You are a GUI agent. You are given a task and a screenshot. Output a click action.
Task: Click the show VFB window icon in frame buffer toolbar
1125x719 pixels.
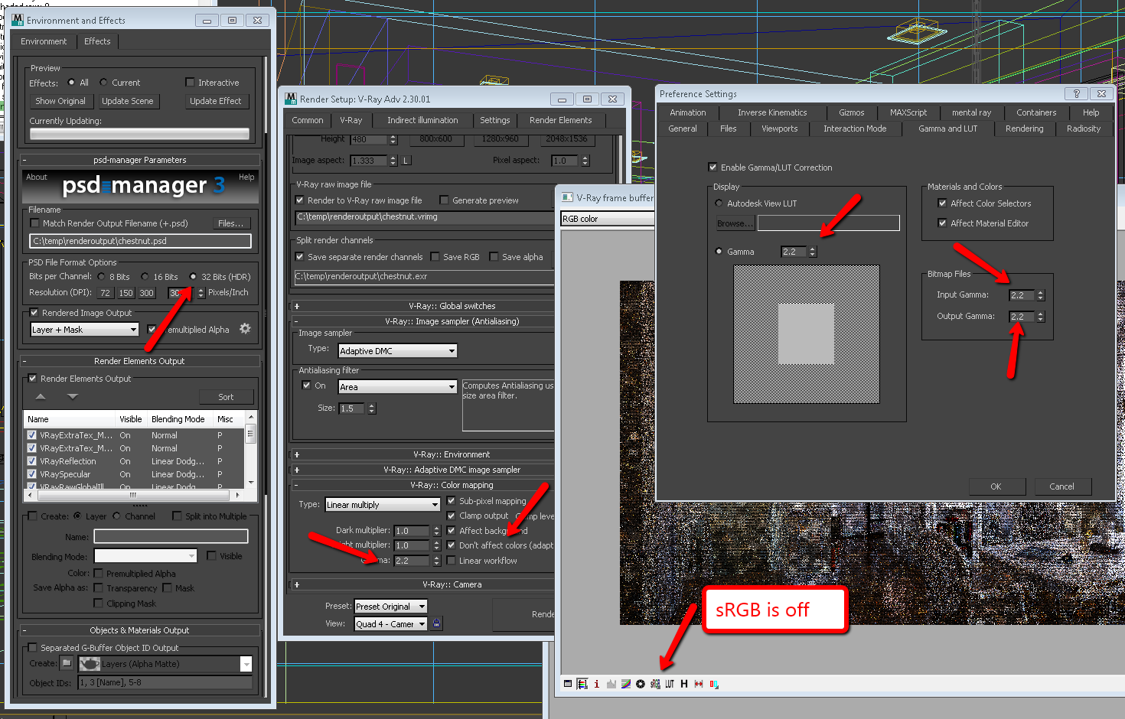(x=568, y=684)
